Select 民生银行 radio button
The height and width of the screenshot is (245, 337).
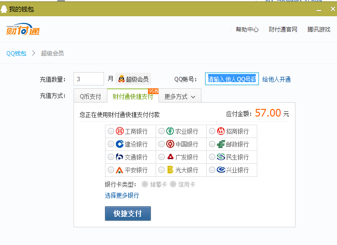(212, 157)
